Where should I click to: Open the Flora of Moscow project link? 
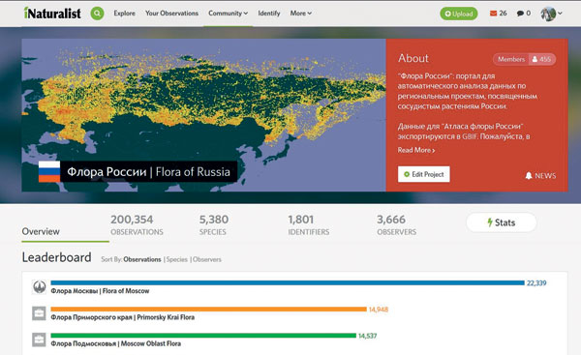[100, 291]
